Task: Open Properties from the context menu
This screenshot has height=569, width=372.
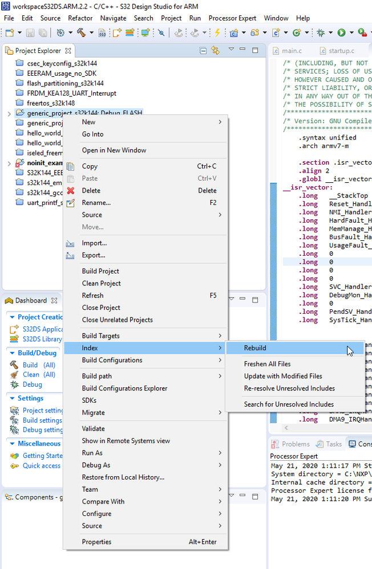Action: [x=145, y=542]
